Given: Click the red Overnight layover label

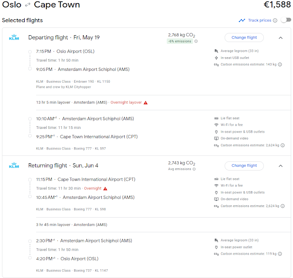Looking at the screenshot, I should 126,102.
